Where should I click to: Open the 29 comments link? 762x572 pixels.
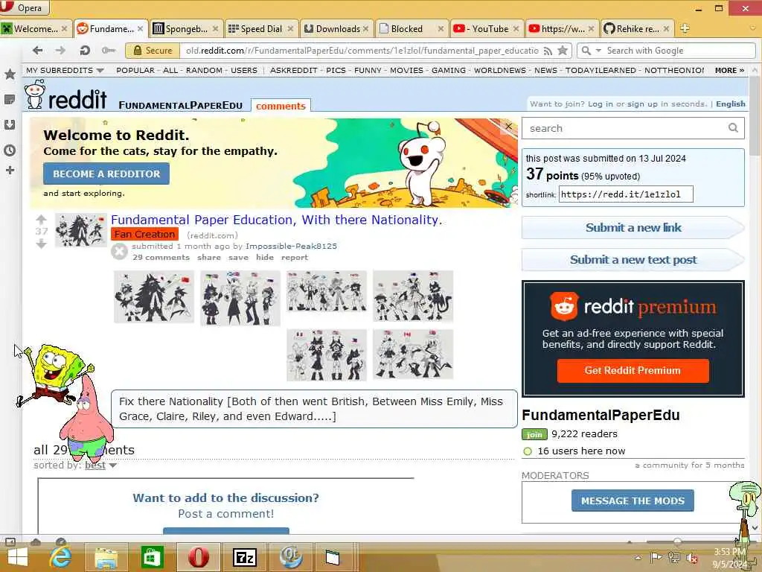coord(161,257)
